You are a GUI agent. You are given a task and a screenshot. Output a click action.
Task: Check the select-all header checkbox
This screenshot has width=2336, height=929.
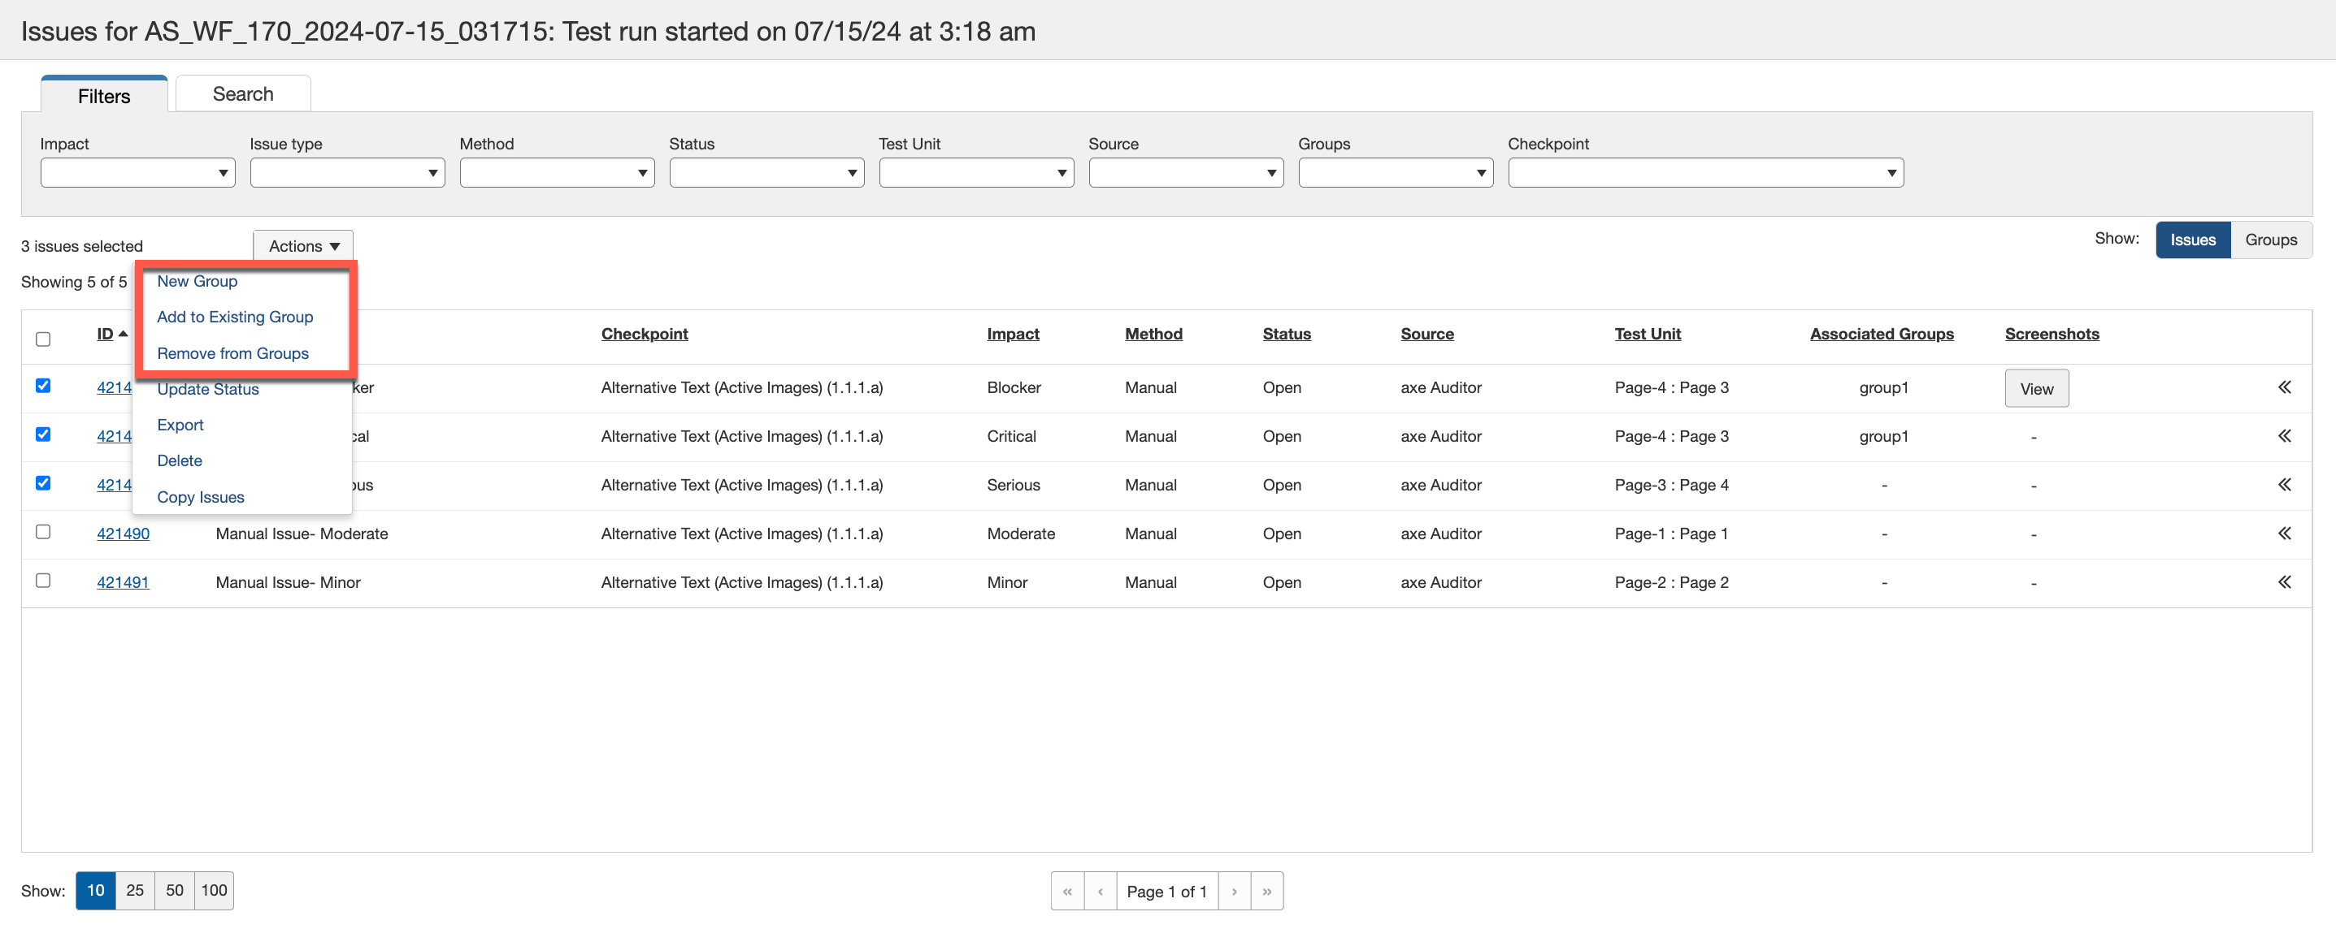pos(42,339)
